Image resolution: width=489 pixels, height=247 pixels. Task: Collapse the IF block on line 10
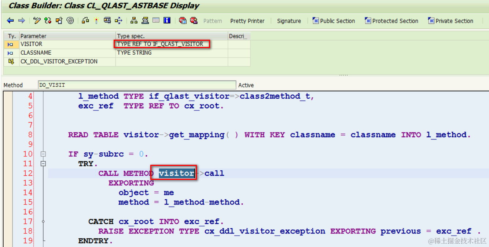point(43,154)
